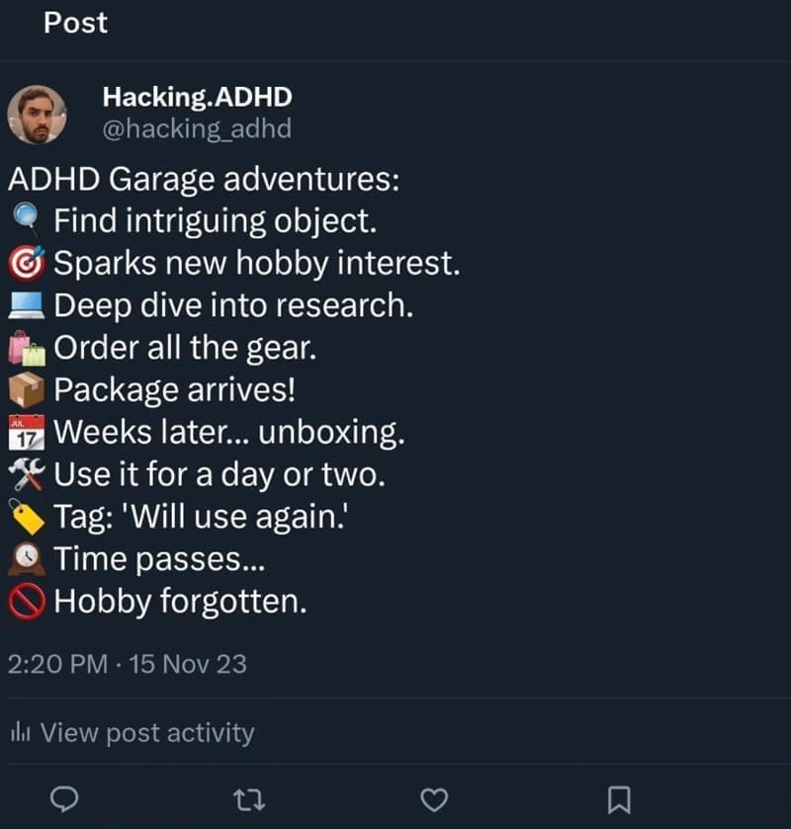Bookmark this post
791x829 pixels.
(619, 798)
